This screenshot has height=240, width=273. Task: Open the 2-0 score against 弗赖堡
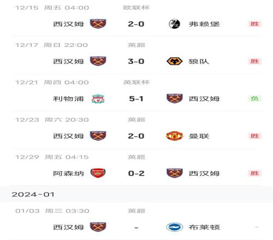136,24
